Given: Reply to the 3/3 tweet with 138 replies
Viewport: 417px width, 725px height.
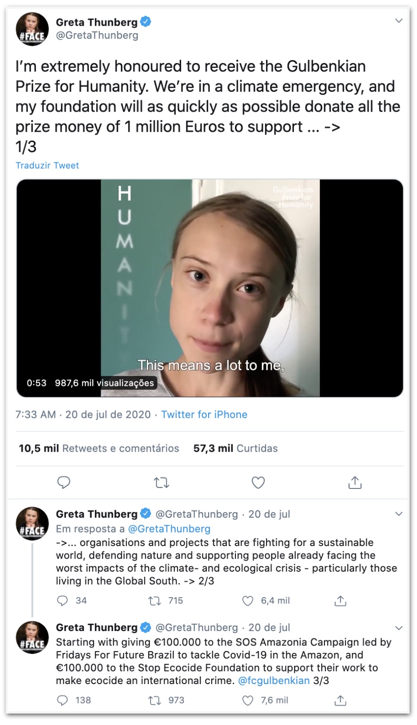Looking at the screenshot, I should pos(63,700).
